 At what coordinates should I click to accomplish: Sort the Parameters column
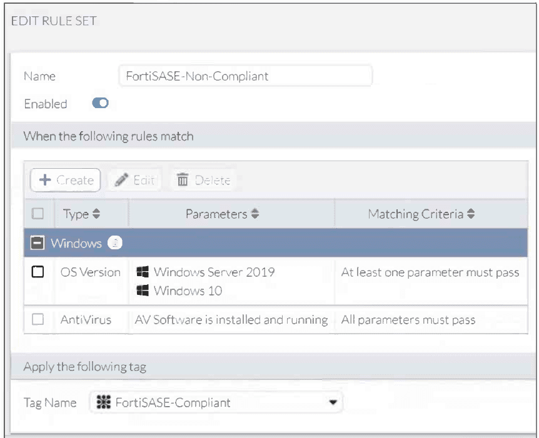click(255, 214)
